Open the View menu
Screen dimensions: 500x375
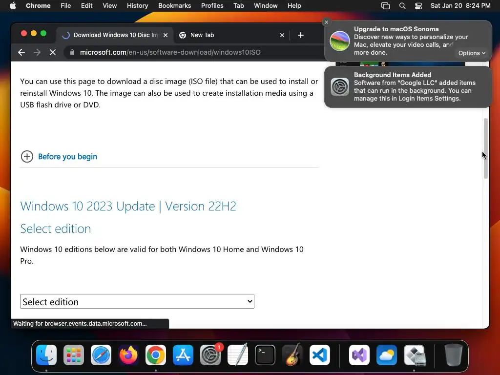point(109,5)
